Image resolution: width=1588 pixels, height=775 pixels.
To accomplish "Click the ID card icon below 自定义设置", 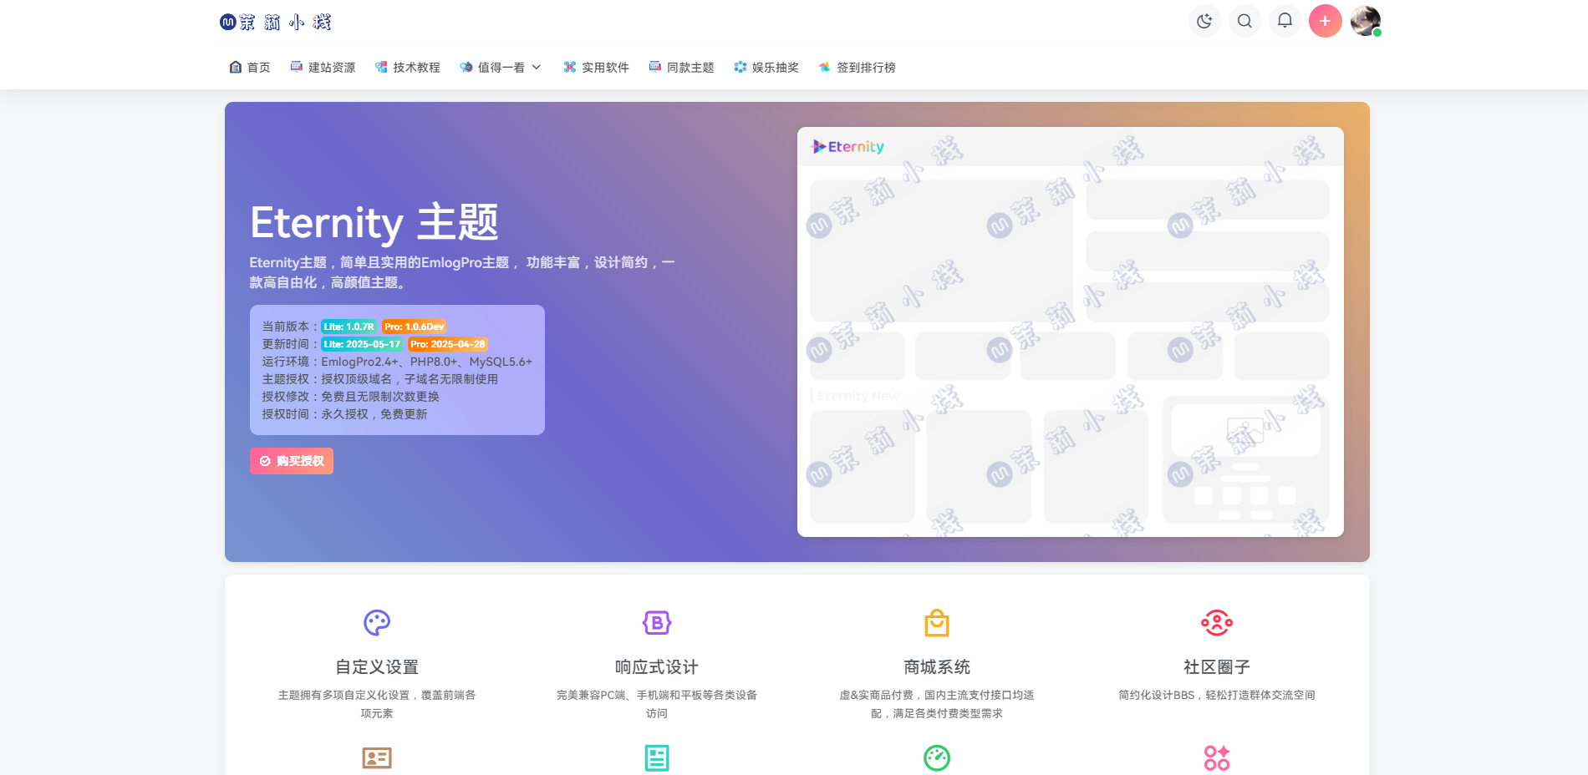I will tap(377, 757).
